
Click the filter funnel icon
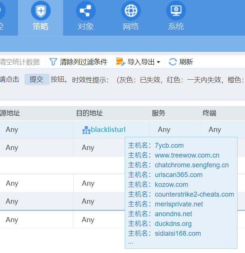(x=53, y=62)
